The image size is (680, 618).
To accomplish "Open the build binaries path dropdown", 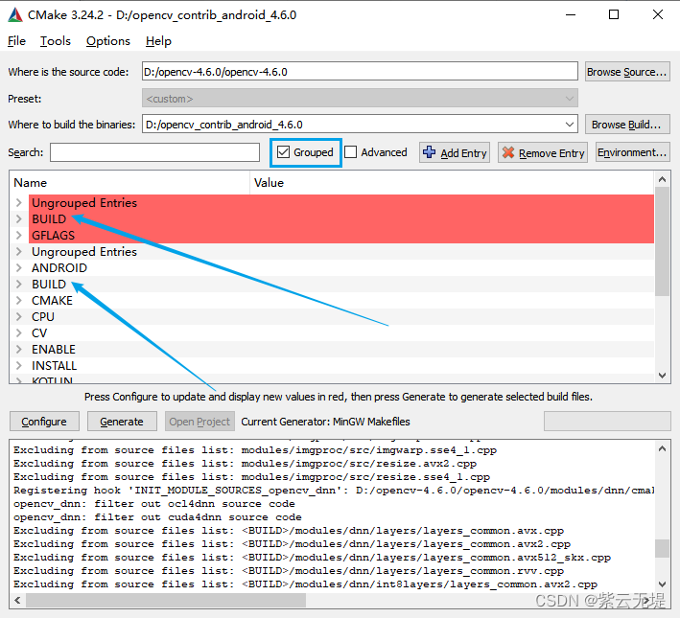I will pyautogui.click(x=570, y=125).
